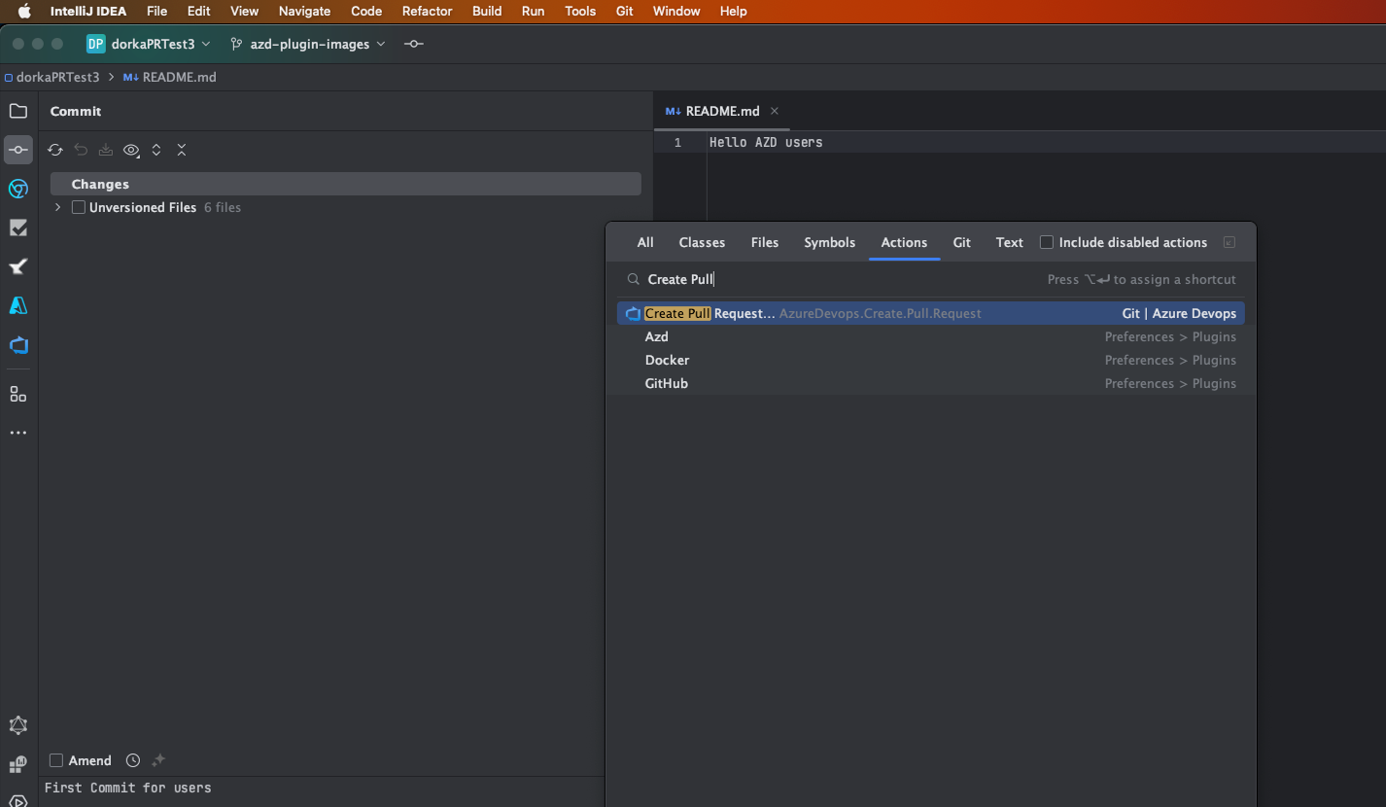Open the azd-plugin-images branch dropdown

(x=308, y=44)
